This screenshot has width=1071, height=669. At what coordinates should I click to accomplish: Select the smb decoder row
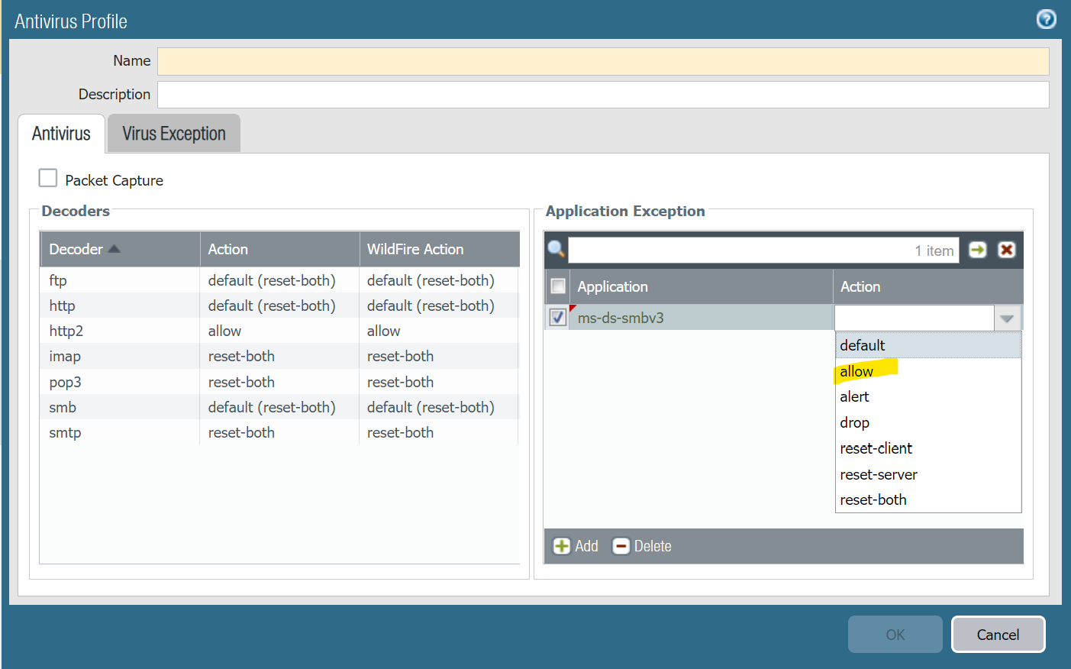(x=279, y=407)
